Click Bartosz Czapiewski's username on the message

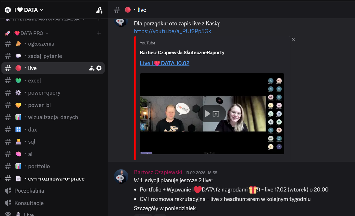(x=158, y=172)
